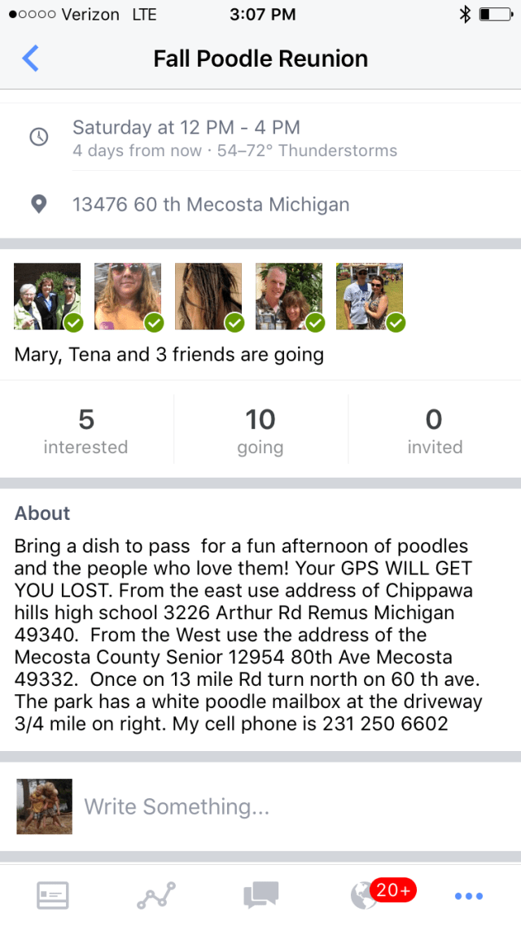Open attendee photo with horse mane
This screenshot has height=926, width=521.
[x=208, y=296]
